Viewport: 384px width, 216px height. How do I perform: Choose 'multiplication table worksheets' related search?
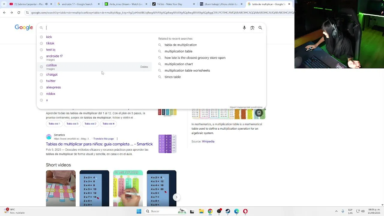187,70
